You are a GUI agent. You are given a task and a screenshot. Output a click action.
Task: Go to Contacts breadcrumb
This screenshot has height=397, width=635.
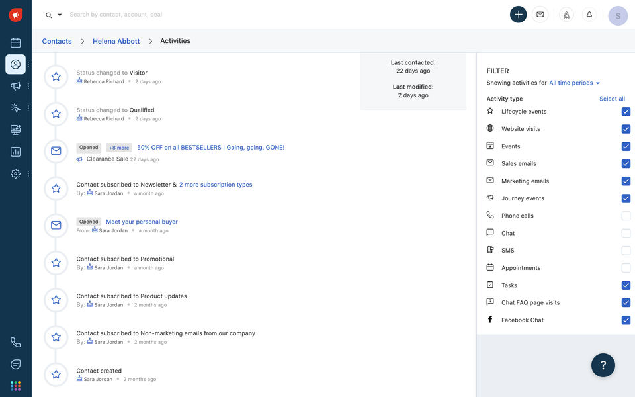pos(57,41)
